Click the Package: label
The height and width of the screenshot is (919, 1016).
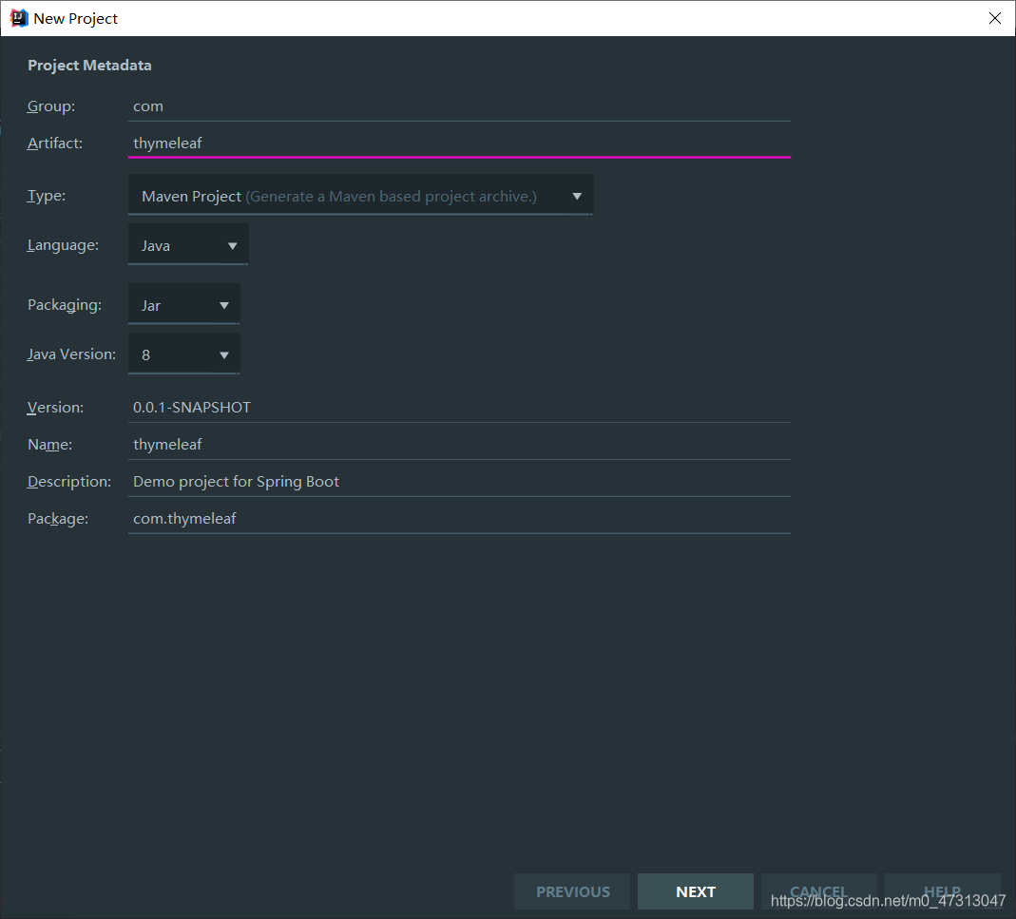58,519
